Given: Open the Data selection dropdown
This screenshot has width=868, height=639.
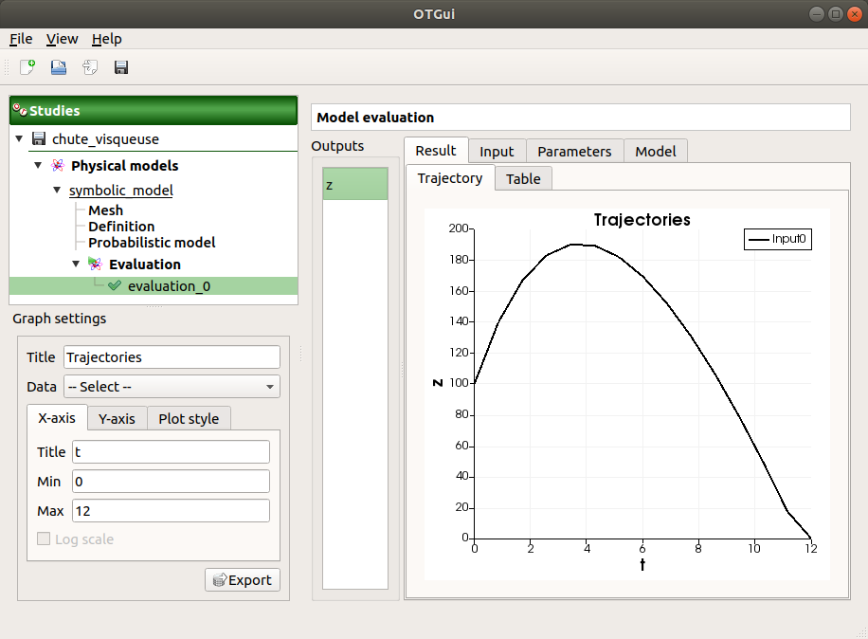Looking at the screenshot, I should click(171, 386).
